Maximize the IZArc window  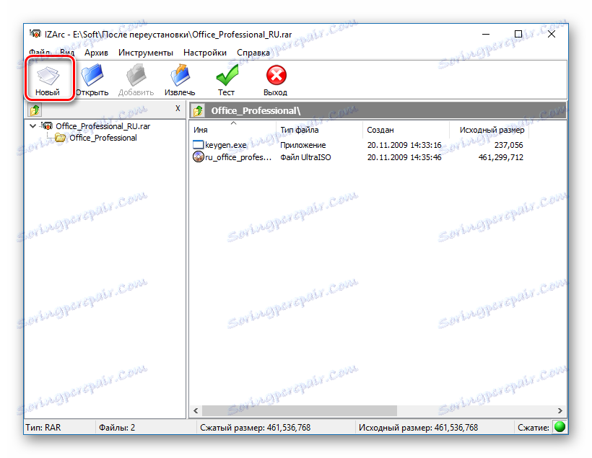pyautogui.click(x=518, y=34)
